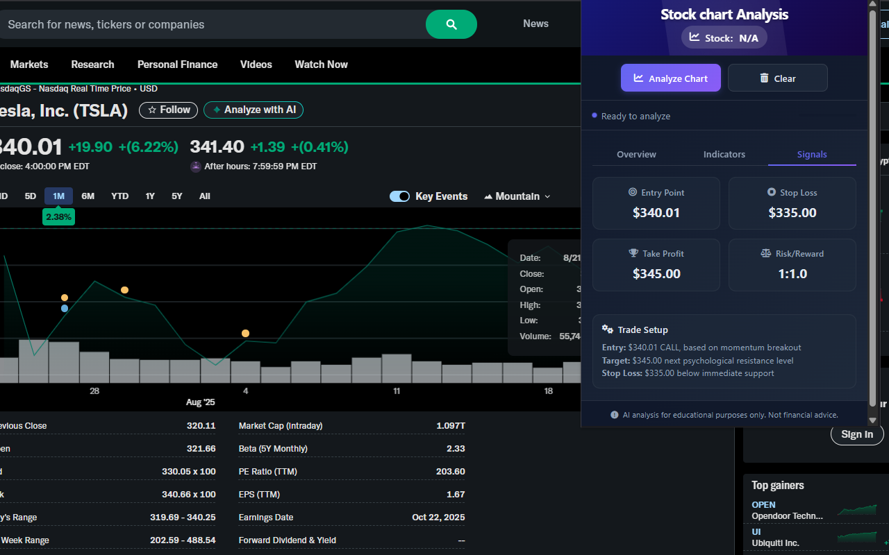
Task: Select the 5Y time range
Action: (x=177, y=196)
